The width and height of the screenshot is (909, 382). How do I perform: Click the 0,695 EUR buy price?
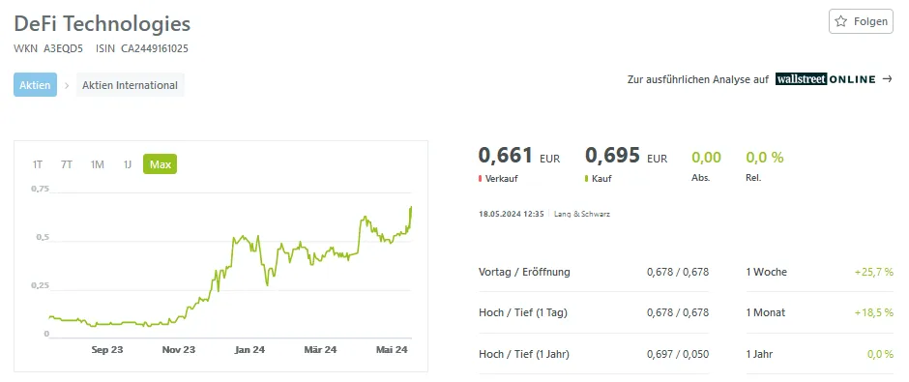point(626,156)
